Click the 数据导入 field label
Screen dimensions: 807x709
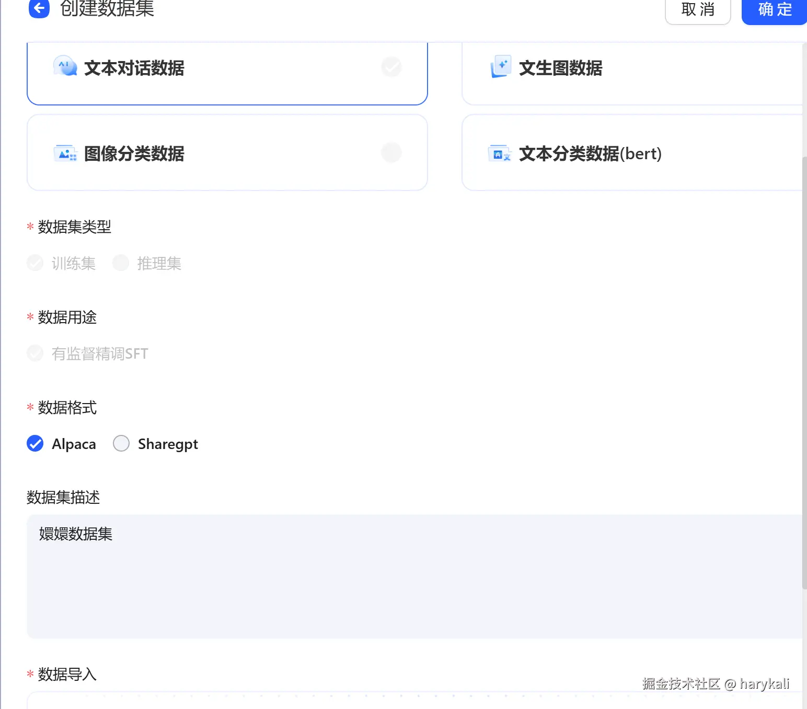pyautogui.click(x=67, y=674)
